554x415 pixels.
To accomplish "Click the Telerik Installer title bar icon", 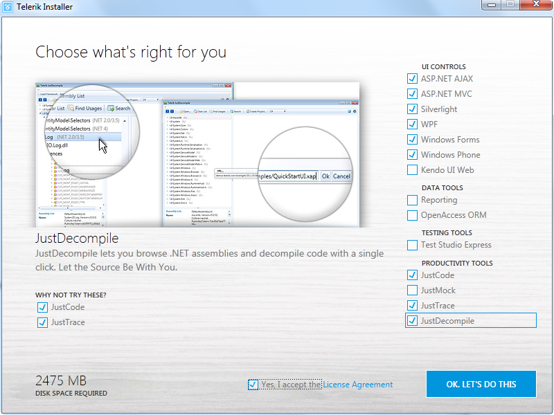I will 8,7.
